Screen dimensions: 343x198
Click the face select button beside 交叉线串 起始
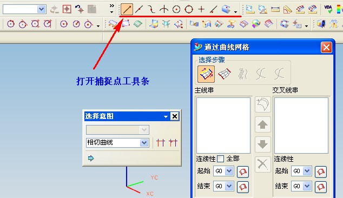321,171
